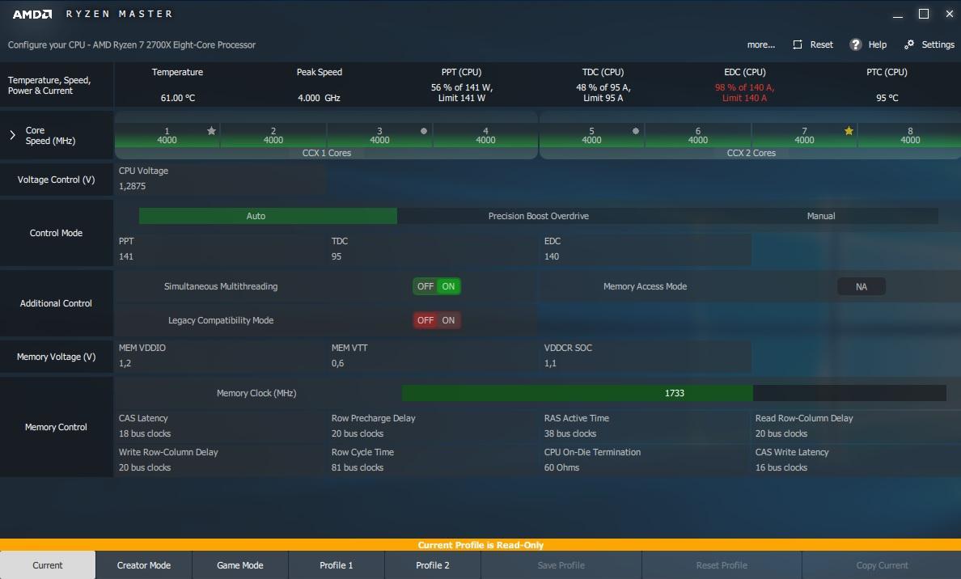
Task: Click the Help text label
Action: coord(877,44)
